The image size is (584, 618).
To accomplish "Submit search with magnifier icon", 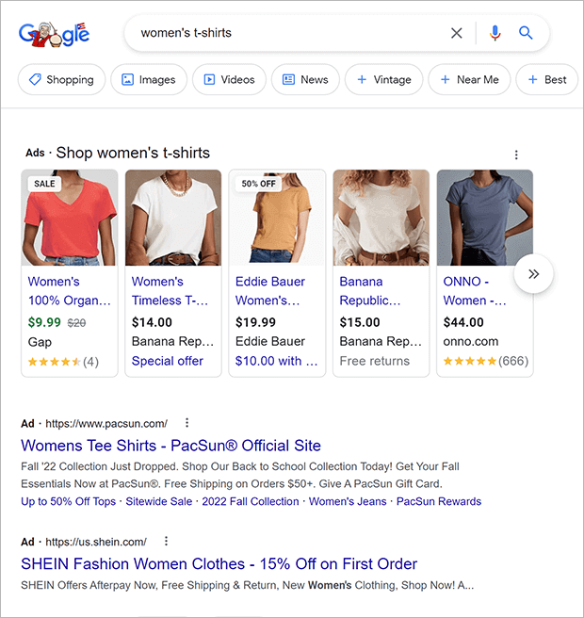I will pyautogui.click(x=526, y=33).
